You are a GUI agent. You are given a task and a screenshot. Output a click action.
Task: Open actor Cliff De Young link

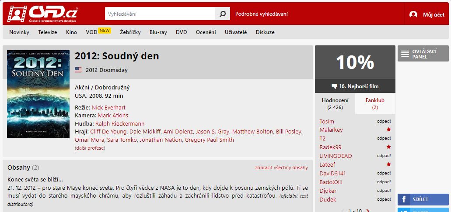click(x=108, y=131)
